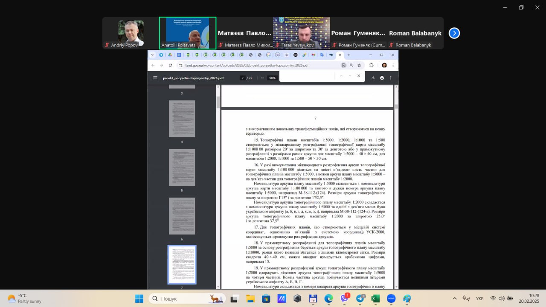Open page 4 thumbnail in sidebar
The height and width of the screenshot is (307, 546).
point(182,119)
